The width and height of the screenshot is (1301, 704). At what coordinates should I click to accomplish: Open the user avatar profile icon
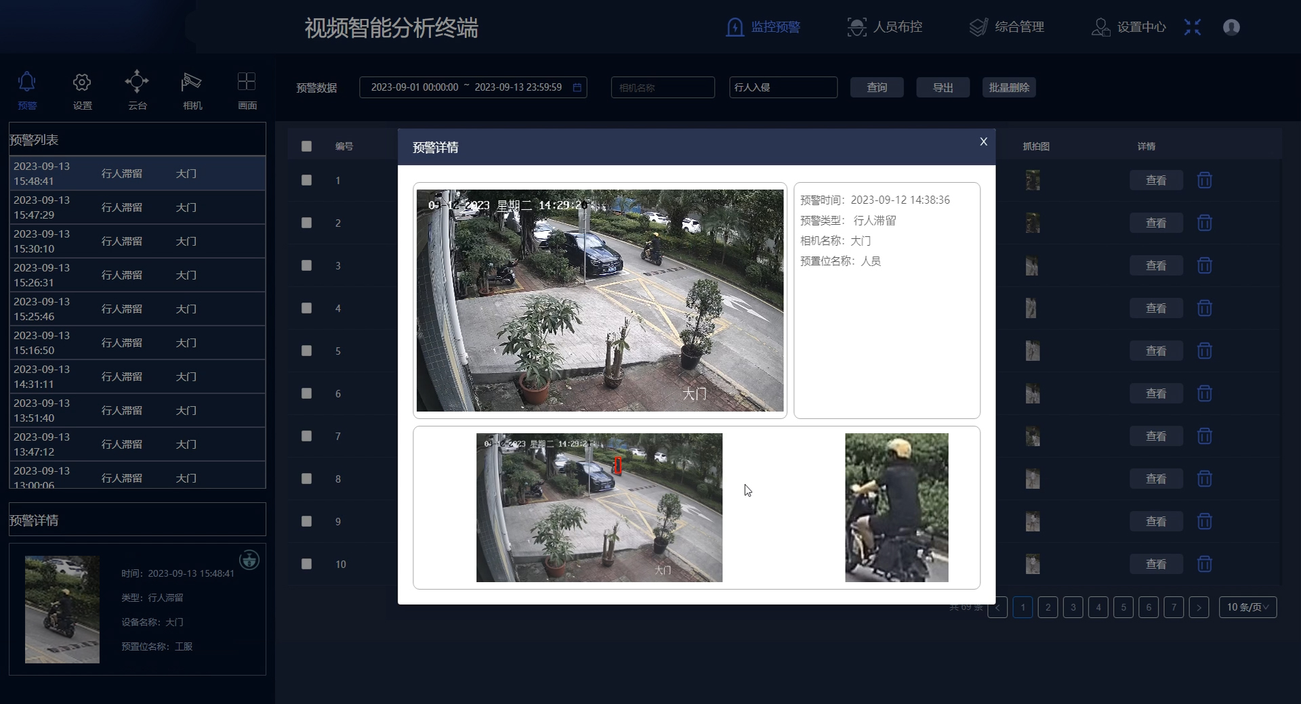click(1231, 27)
